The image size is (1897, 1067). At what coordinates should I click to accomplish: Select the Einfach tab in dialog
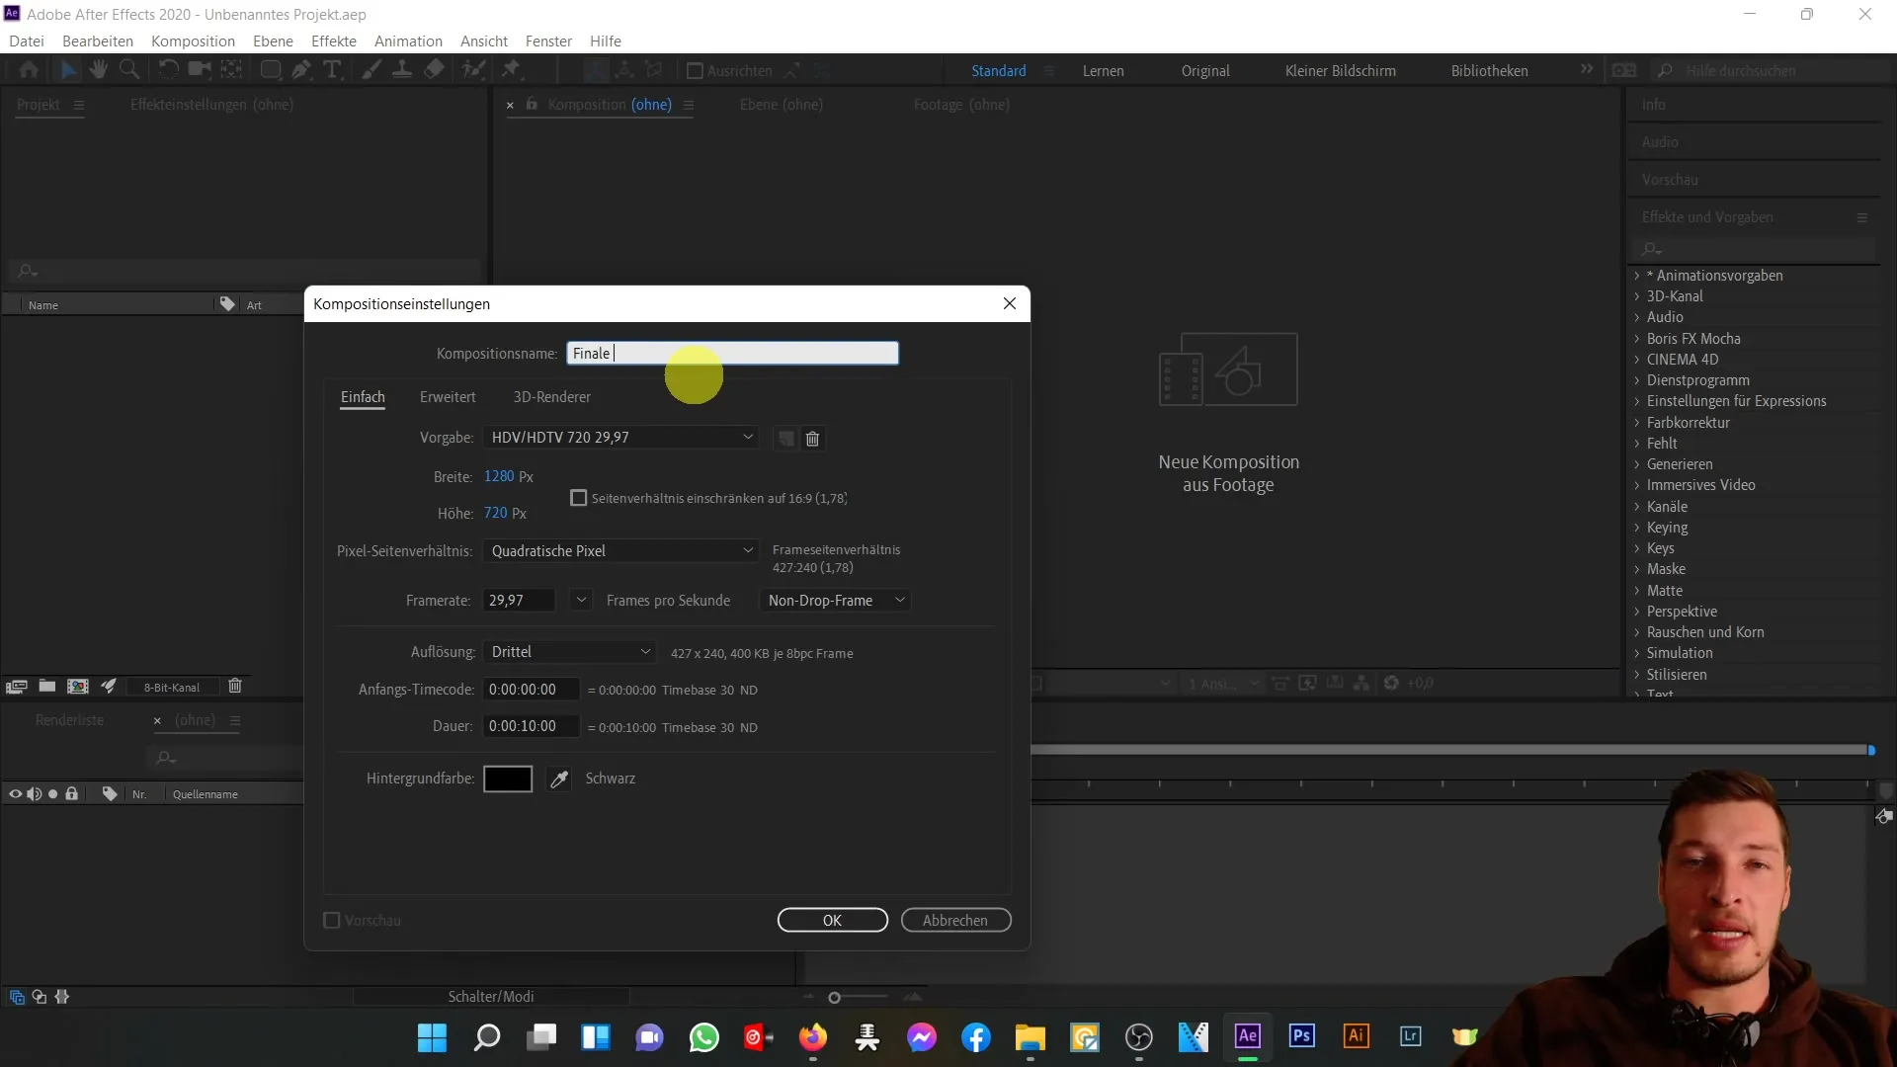point(363,396)
